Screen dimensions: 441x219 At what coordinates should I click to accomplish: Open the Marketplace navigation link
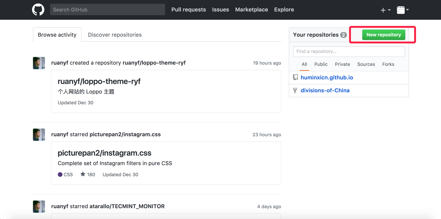pyautogui.click(x=252, y=10)
